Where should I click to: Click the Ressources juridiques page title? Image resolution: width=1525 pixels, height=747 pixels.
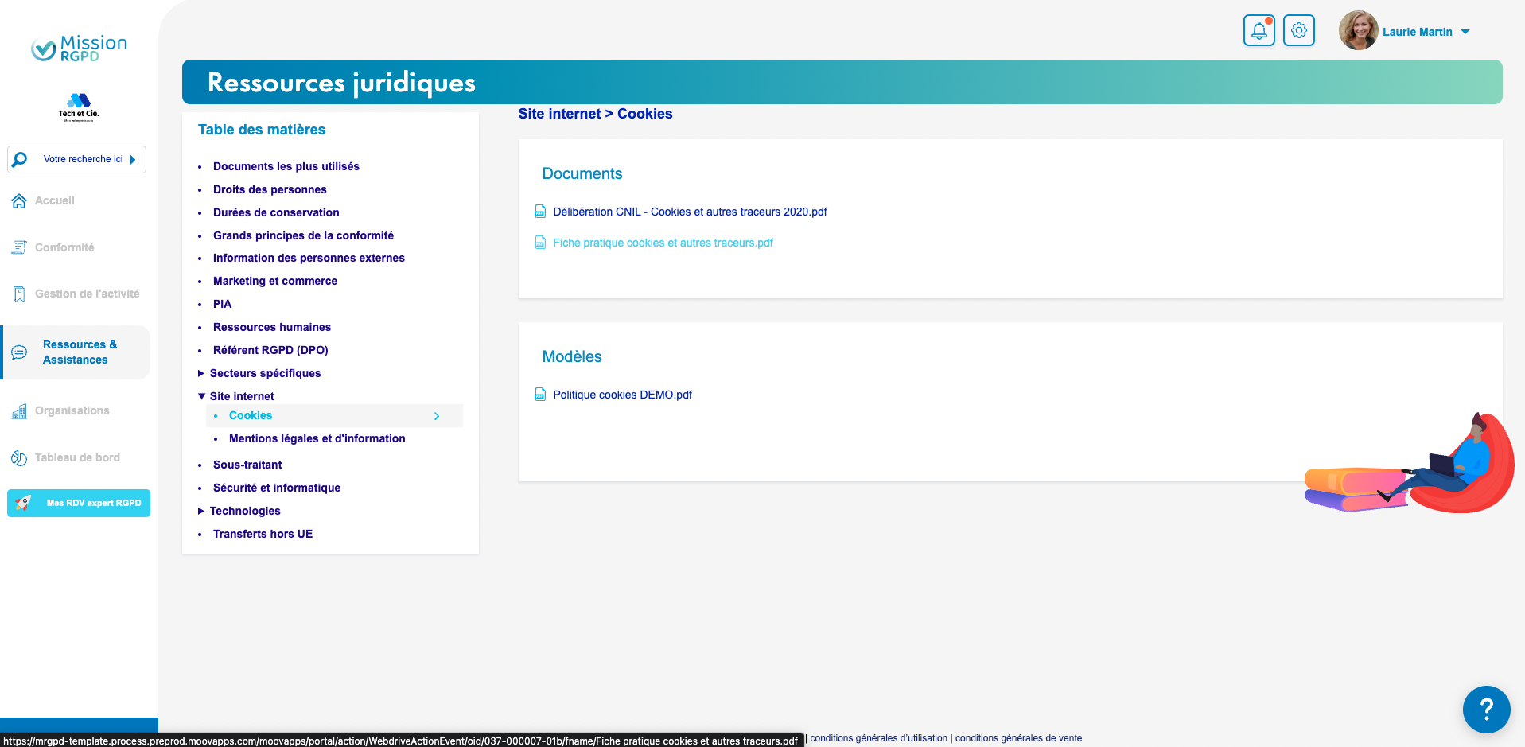[x=341, y=83]
